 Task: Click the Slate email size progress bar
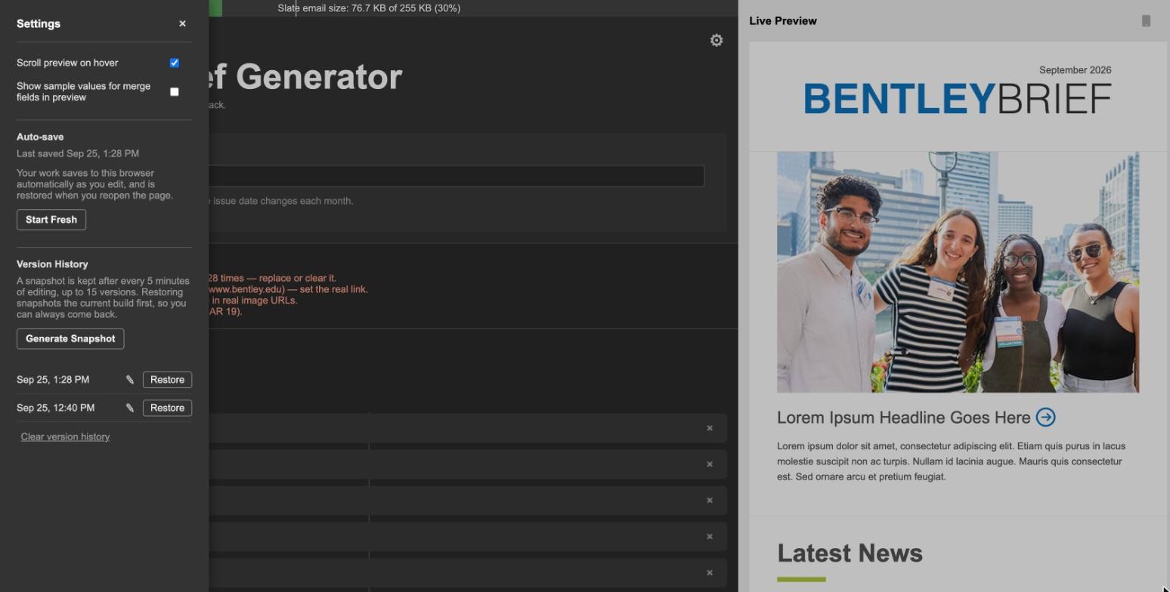[x=473, y=8]
